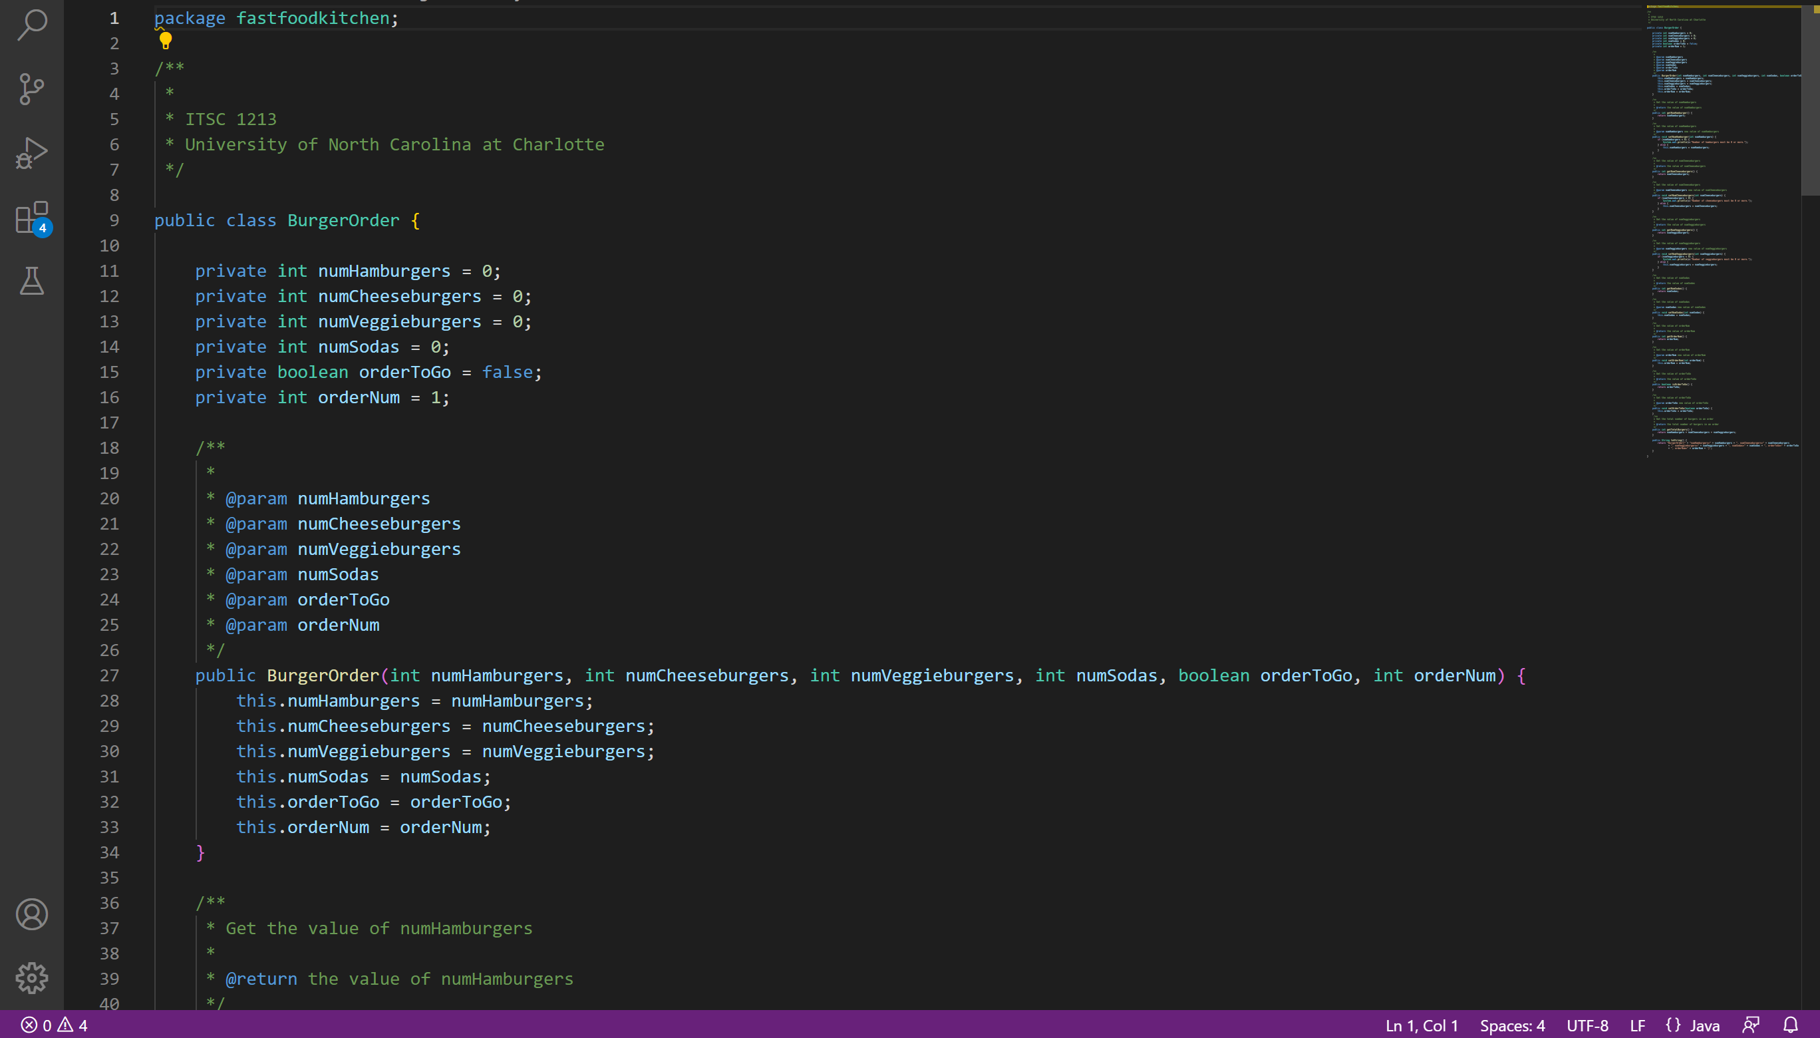Change end of line sequence LF
Screen dimensions: 1820x1038
point(1638,1025)
